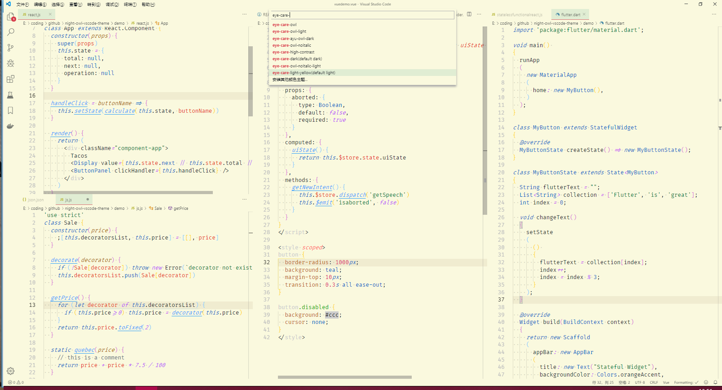Open the Explorer view in activity bar
The width and height of the screenshot is (722, 390).
coord(11,17)
